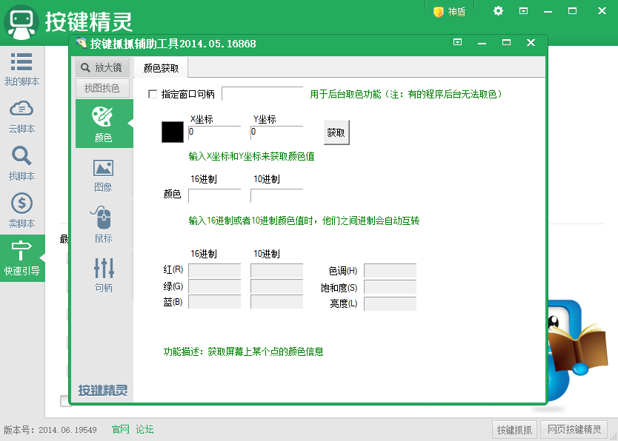Open 找脚本 search scripts

pyautogui.click(x=21, y=164)
